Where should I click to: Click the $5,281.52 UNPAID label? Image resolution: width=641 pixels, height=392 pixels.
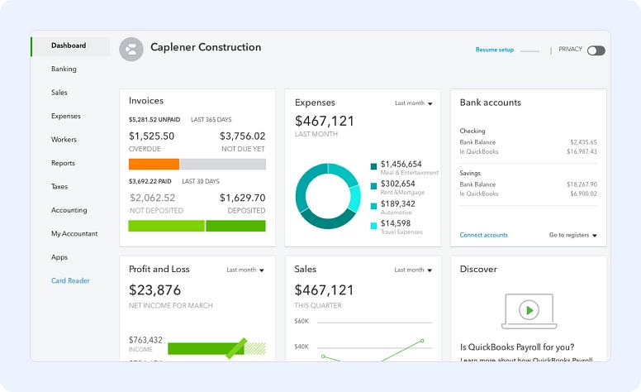[x=154, y=120]
